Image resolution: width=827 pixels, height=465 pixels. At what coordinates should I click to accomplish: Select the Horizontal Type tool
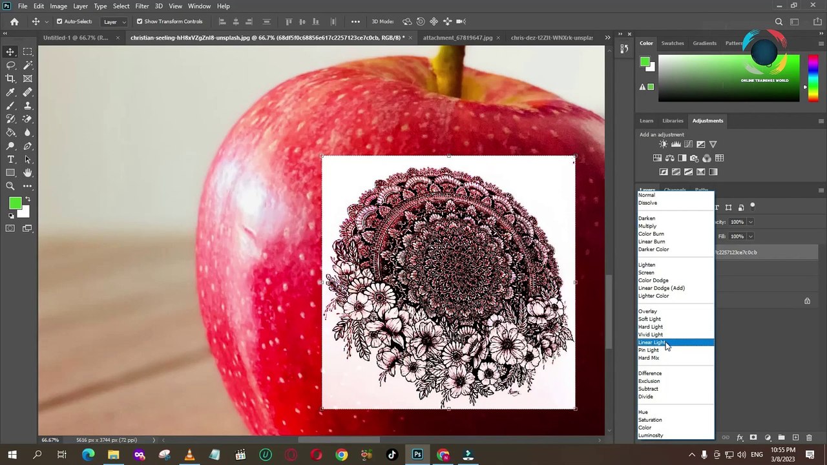[x=10, y=160]
